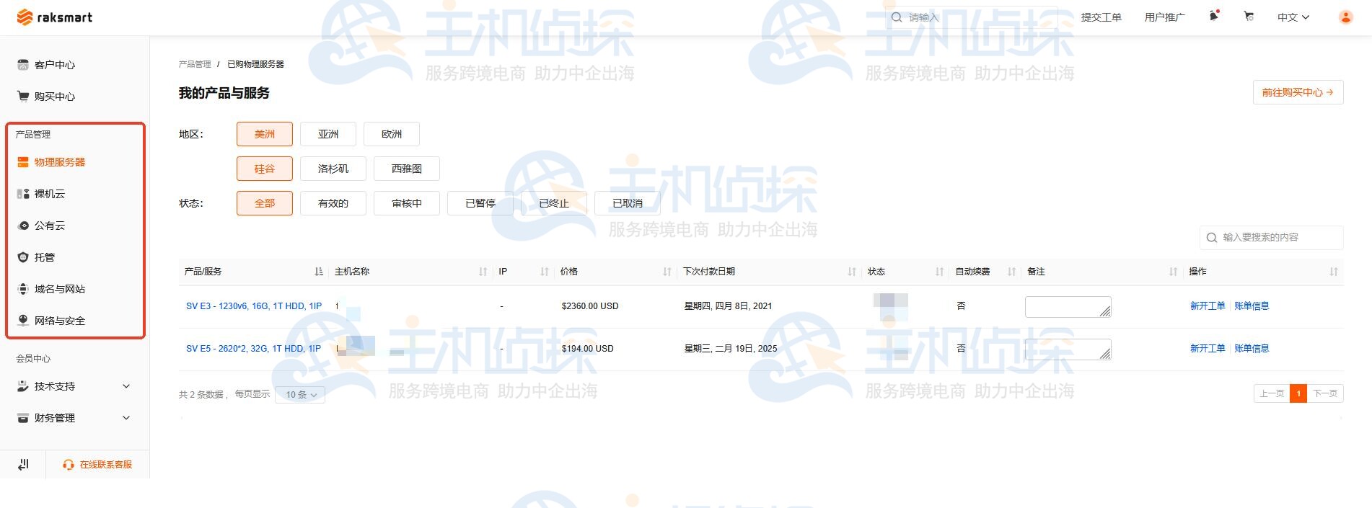Sort by 主机名称 column icon

coord(483,272)
